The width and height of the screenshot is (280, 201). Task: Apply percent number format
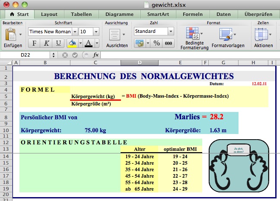click(157, 43)
